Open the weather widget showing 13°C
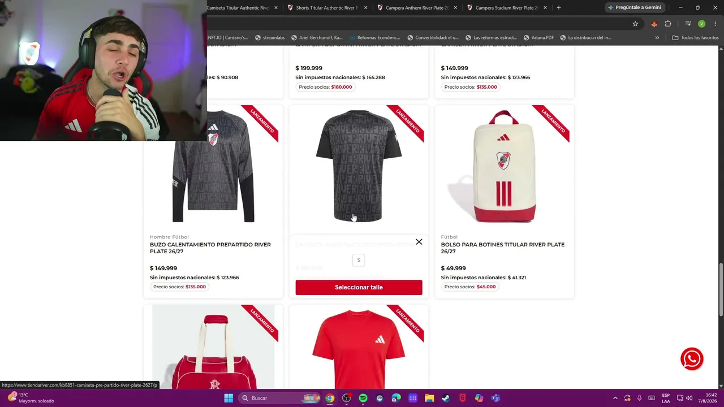This screenshot has height=407, width=724. (31, 398)
